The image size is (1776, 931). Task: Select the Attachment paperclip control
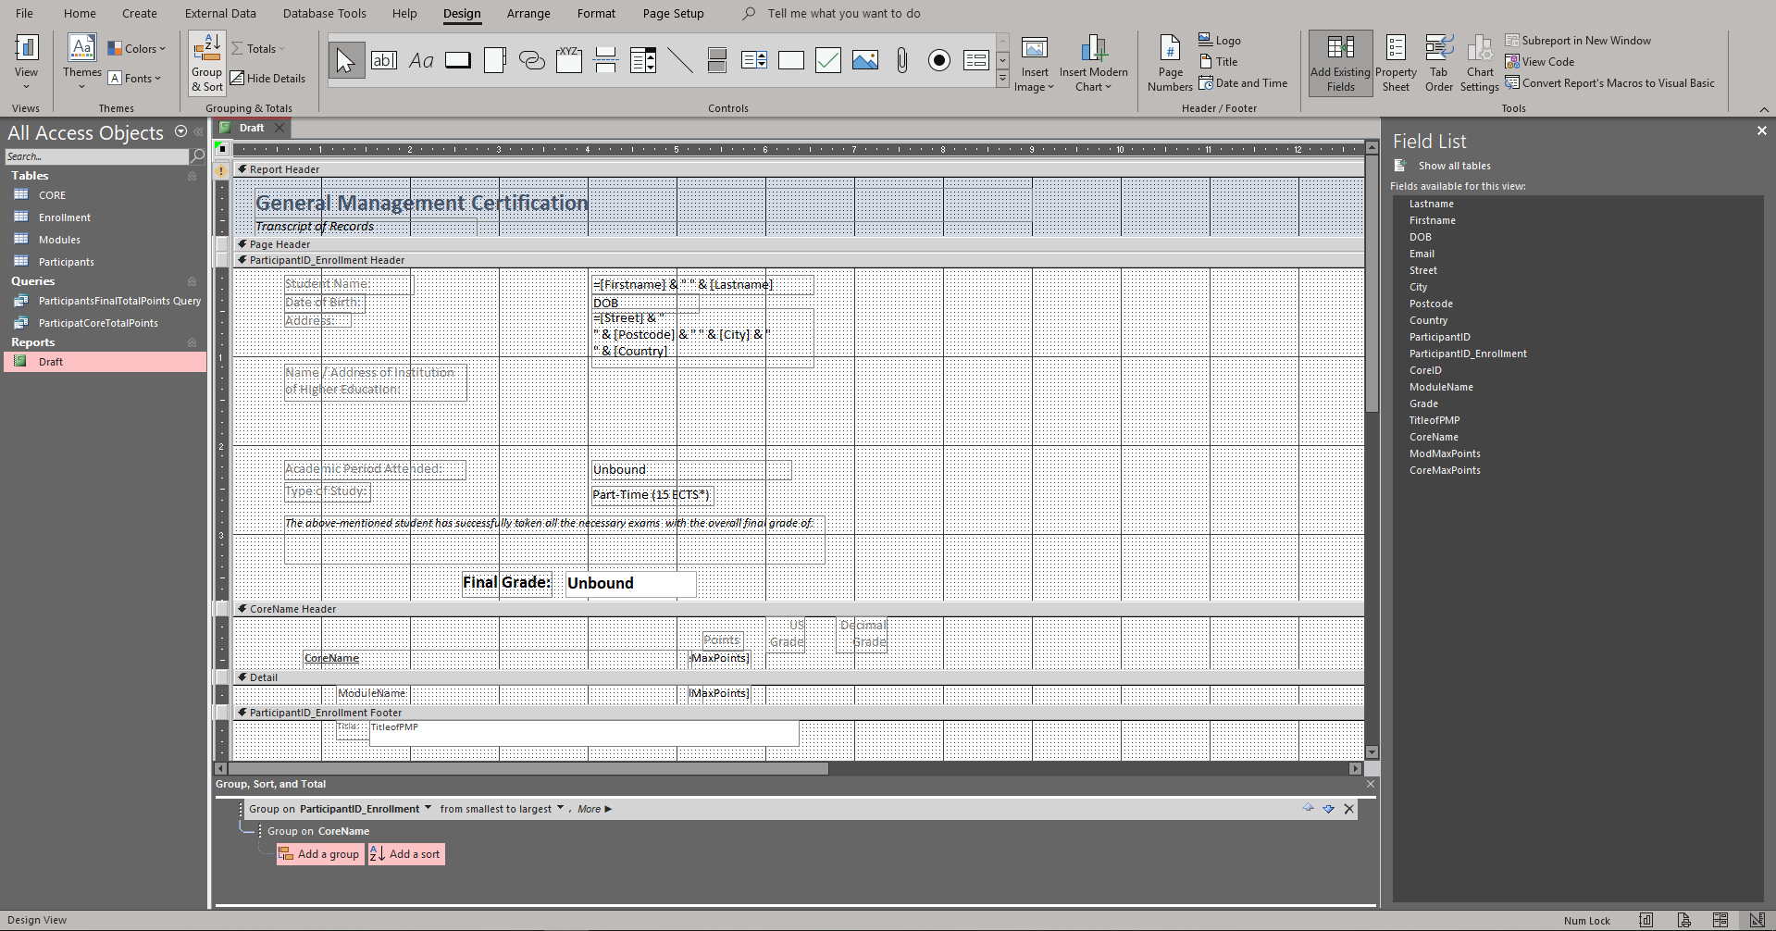tap(902, 61)
